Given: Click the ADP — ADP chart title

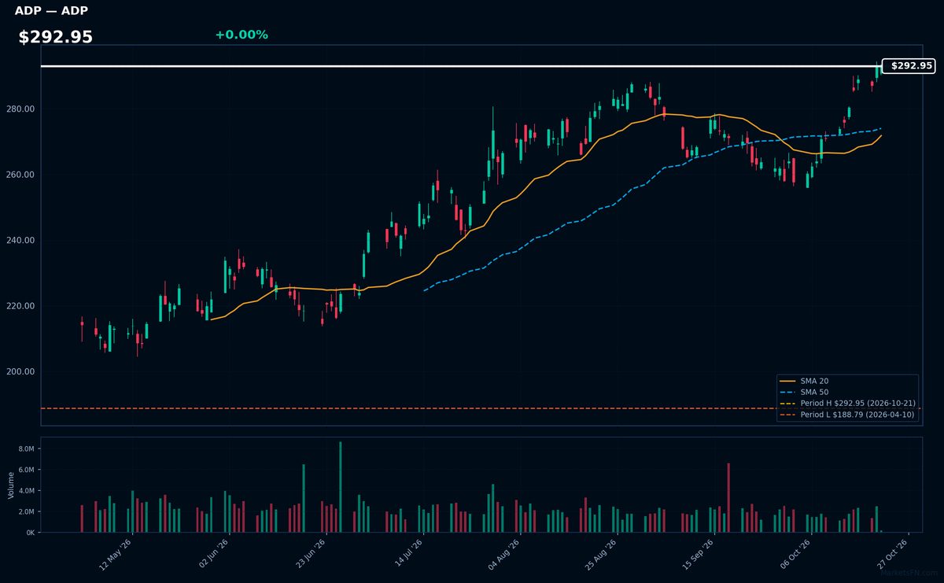Looking at the screenshot, I should point(51,11).
